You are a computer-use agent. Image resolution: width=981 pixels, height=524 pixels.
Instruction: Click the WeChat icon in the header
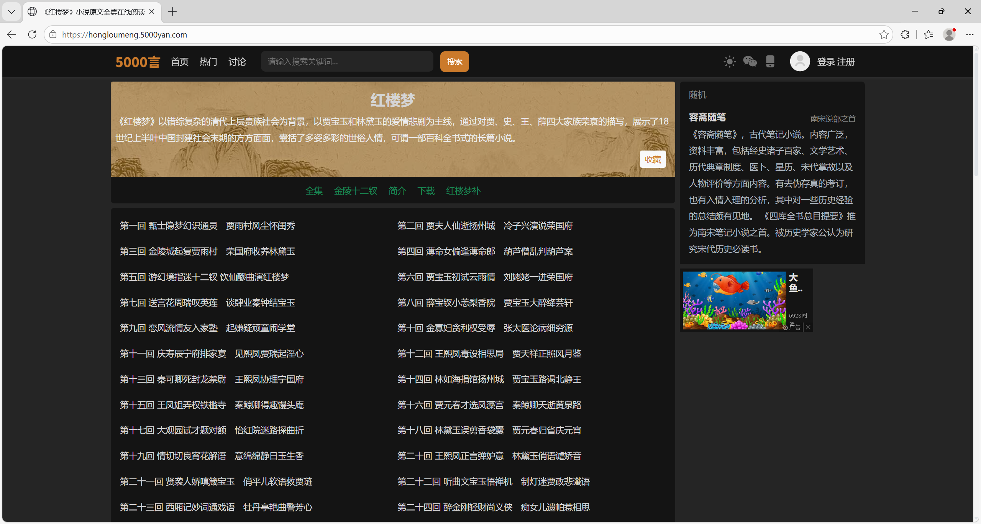(x=750, y=62)
